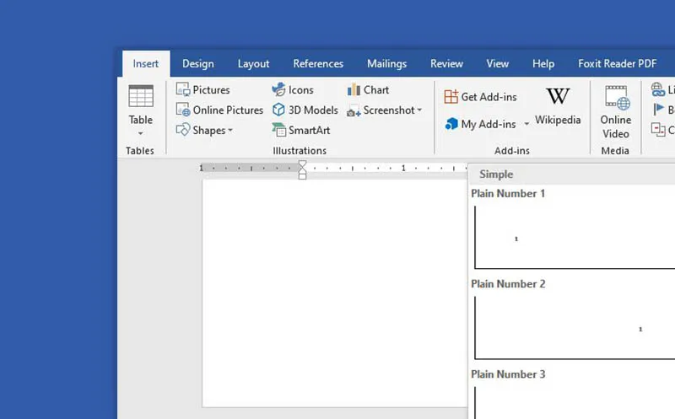
Task: Go to the References tab
Action: (x=318, y=64)
